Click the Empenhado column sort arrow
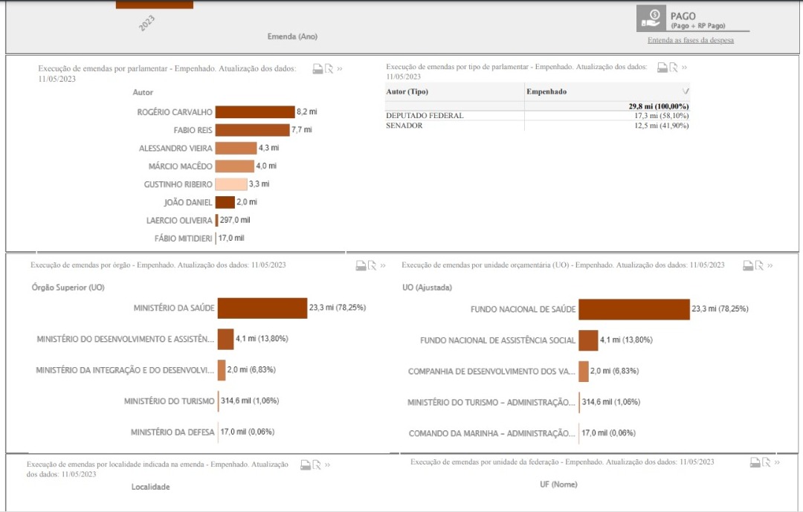The width and height of the screenshot is (803, 512). coord(685,91)
